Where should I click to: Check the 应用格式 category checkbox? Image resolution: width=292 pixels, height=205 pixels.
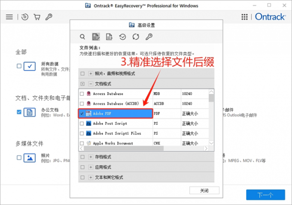tap(82, 167)
